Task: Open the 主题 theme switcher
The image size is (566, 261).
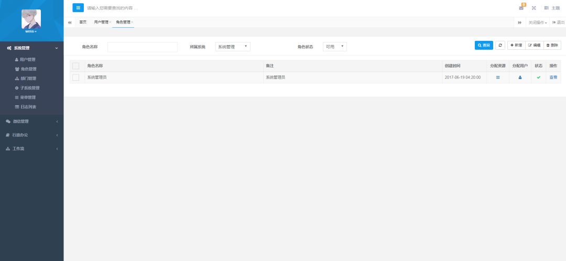Action: 552,8
